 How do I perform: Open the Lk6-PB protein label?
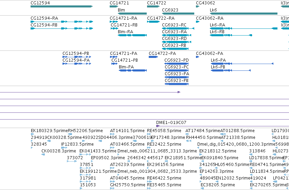218,67
